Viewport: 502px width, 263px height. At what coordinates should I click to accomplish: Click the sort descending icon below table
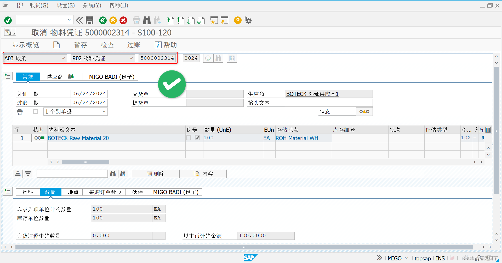28,174
